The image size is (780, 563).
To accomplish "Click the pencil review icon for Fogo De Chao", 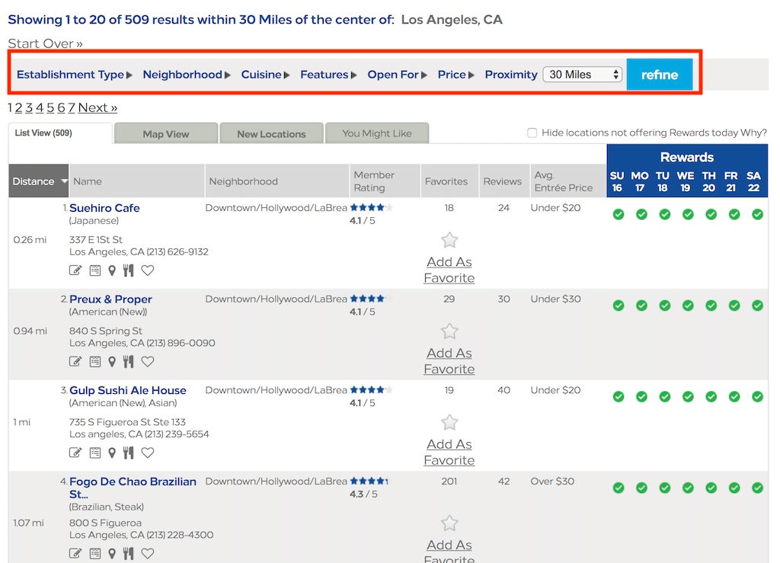I will point(75,553).
